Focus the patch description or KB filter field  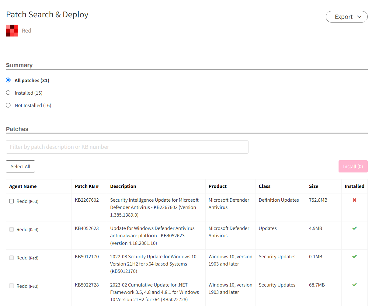(127, 147)
